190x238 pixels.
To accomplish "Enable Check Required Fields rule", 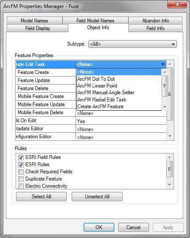I will pyautogui.click(x=21, y=172).
